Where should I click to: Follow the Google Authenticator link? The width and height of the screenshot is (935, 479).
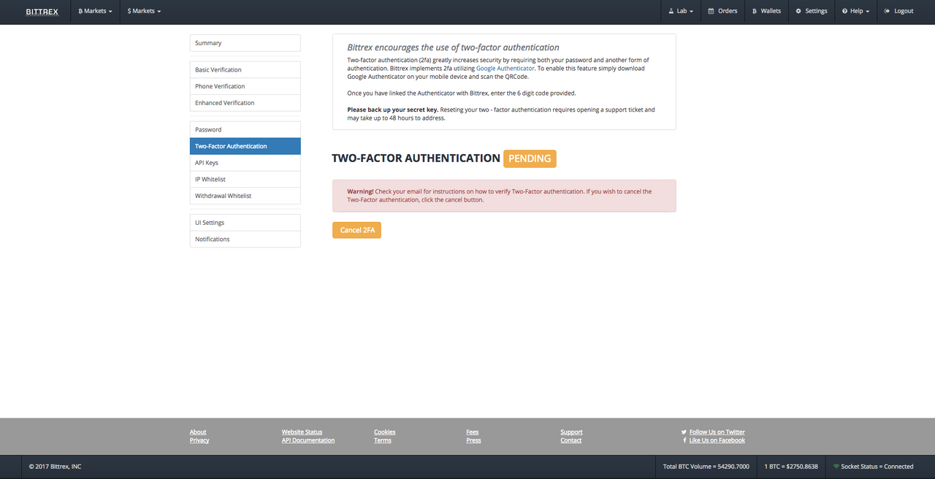click(505, 68)
